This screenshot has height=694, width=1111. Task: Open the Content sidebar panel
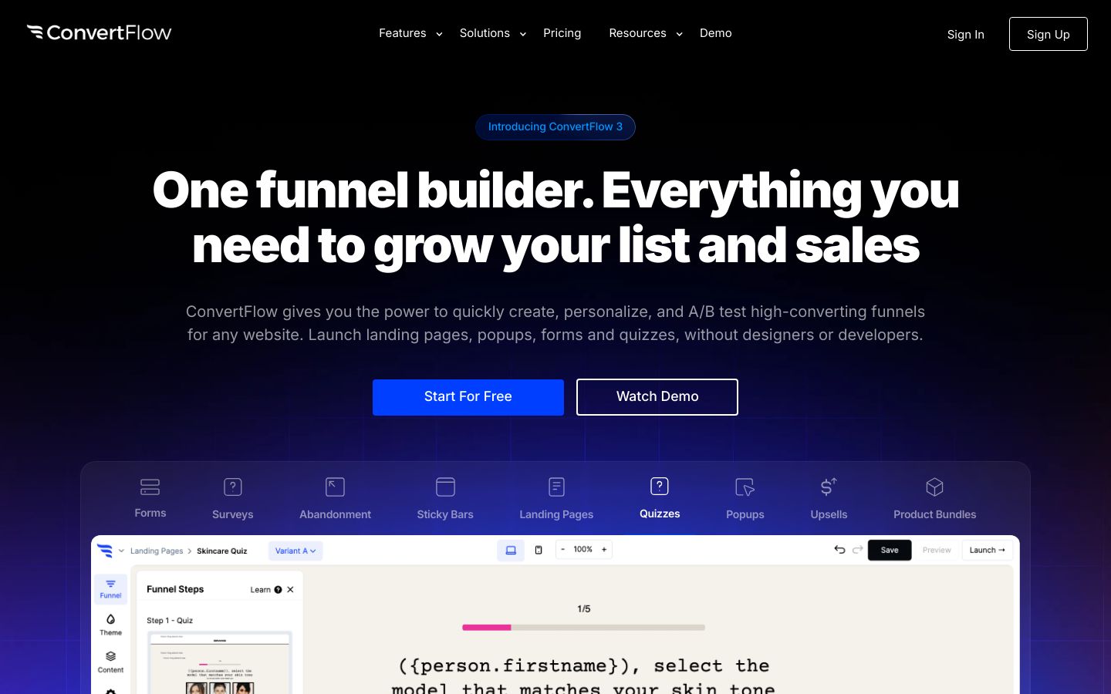pyautogui.click(x=110, y=662)
